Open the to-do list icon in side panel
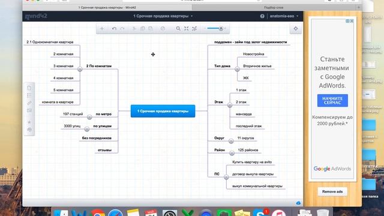This screenshot has width=384, height=216. click(x=29, y=95)
